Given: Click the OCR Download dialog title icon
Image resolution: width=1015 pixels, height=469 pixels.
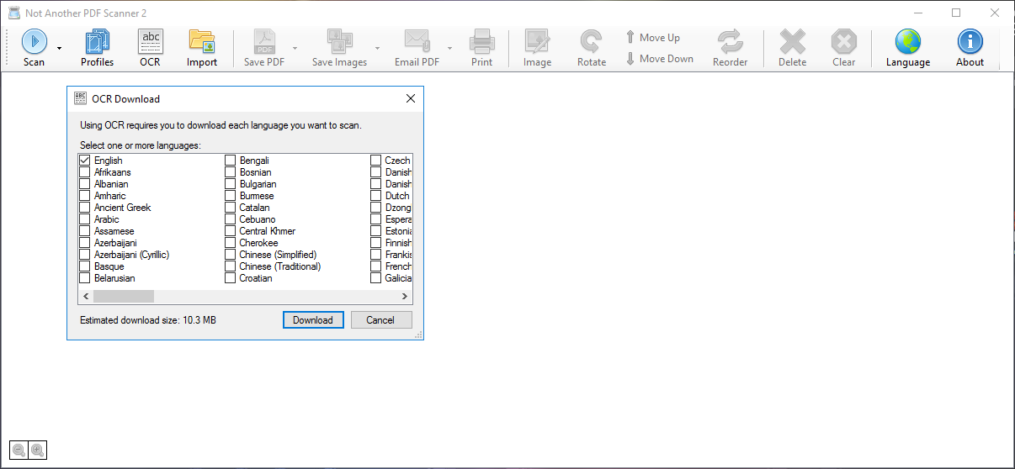Looking at the screenshot, I should (81, 98).
